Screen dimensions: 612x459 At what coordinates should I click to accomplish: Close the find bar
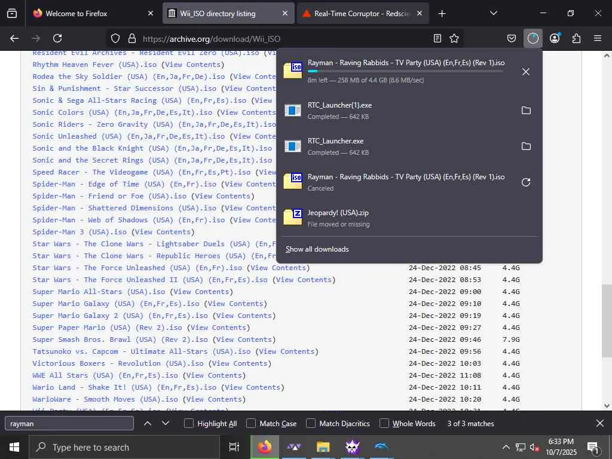(x=600, y=423)
